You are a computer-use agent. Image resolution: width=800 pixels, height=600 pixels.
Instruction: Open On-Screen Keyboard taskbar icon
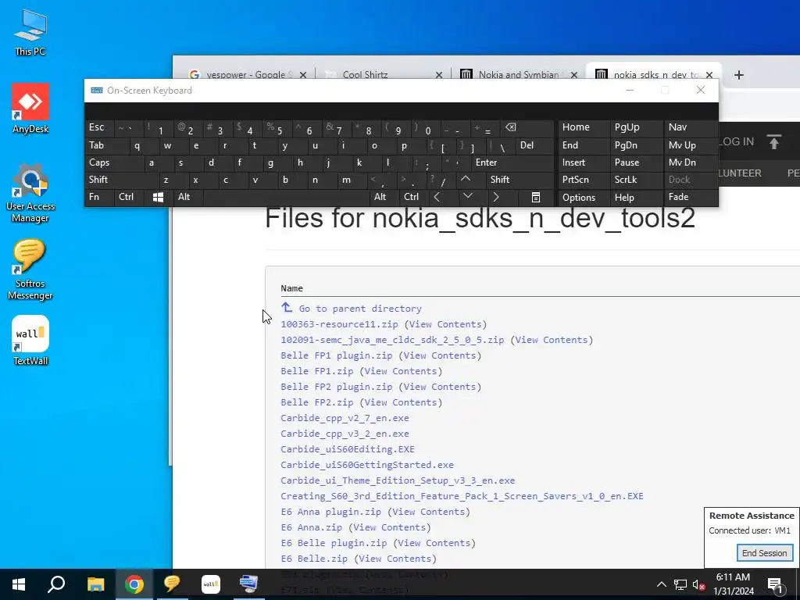249,584
